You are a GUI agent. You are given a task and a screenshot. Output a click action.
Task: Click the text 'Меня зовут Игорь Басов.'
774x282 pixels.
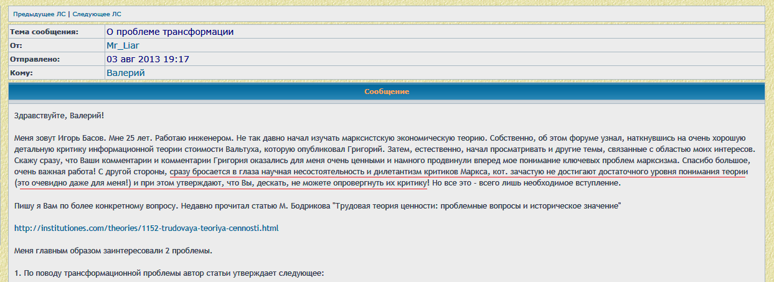point(62,138)
